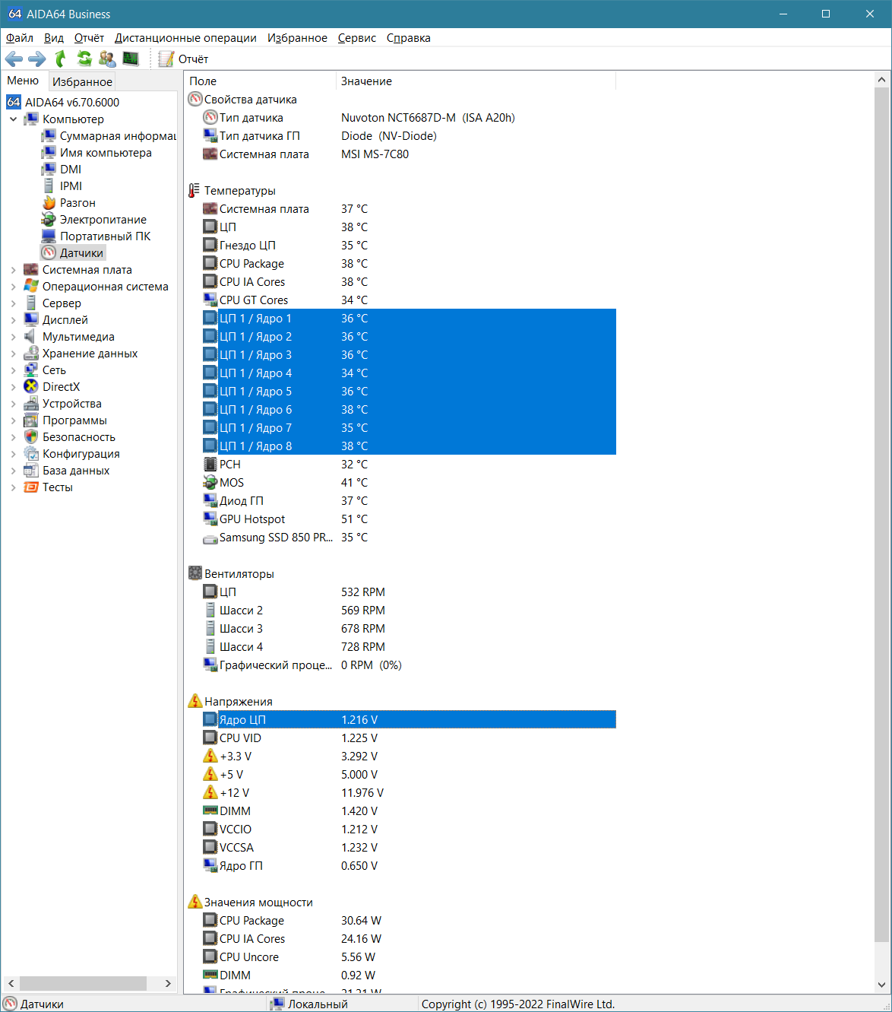
Task: Open the Вид menu
Action: pyautogui.click(x=54, y=38)
